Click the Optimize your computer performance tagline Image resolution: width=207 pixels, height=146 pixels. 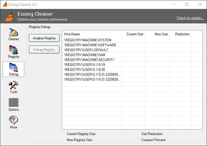[x=42, y=19]
